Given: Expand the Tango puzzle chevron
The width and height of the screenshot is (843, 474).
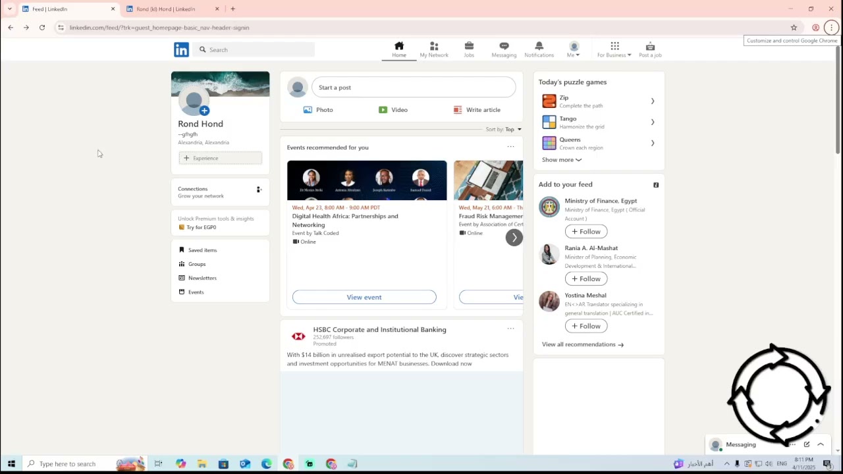Looking at the screenshot, I should tap(653, 122).
